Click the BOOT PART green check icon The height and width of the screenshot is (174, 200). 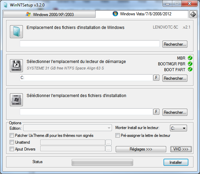[x=190, y=69]
